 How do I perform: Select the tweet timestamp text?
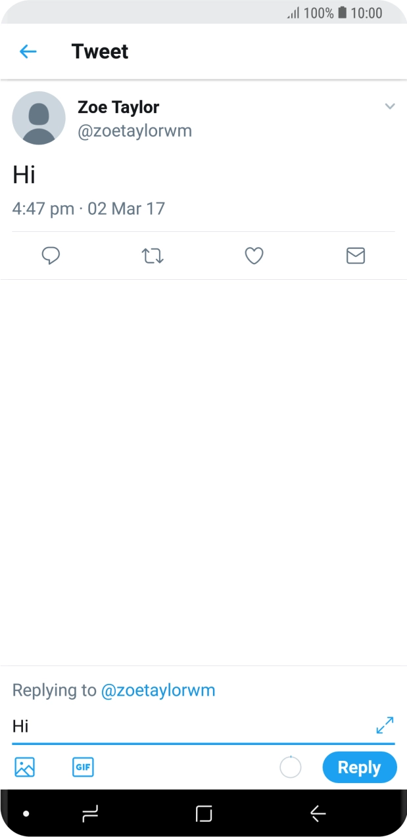[89, 208]
